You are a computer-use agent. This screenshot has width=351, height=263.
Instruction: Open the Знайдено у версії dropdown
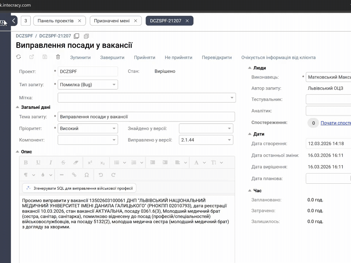[229, 129]
